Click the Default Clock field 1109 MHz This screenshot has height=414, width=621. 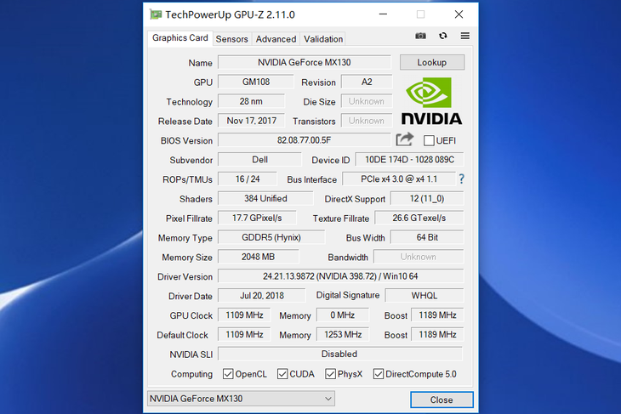244,334
